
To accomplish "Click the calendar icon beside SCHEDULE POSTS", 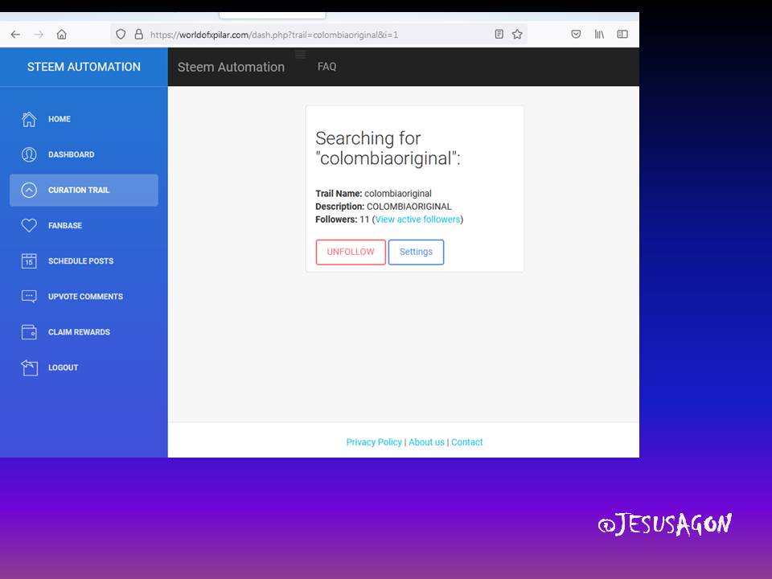I will click(x=29, y=261).
